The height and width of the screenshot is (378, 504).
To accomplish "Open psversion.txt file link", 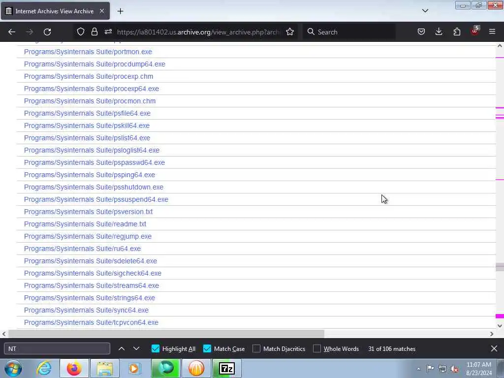I will point(89,212).
